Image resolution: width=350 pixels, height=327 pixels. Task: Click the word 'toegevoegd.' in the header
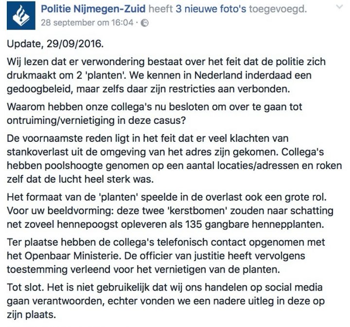(x=278, y=9)
